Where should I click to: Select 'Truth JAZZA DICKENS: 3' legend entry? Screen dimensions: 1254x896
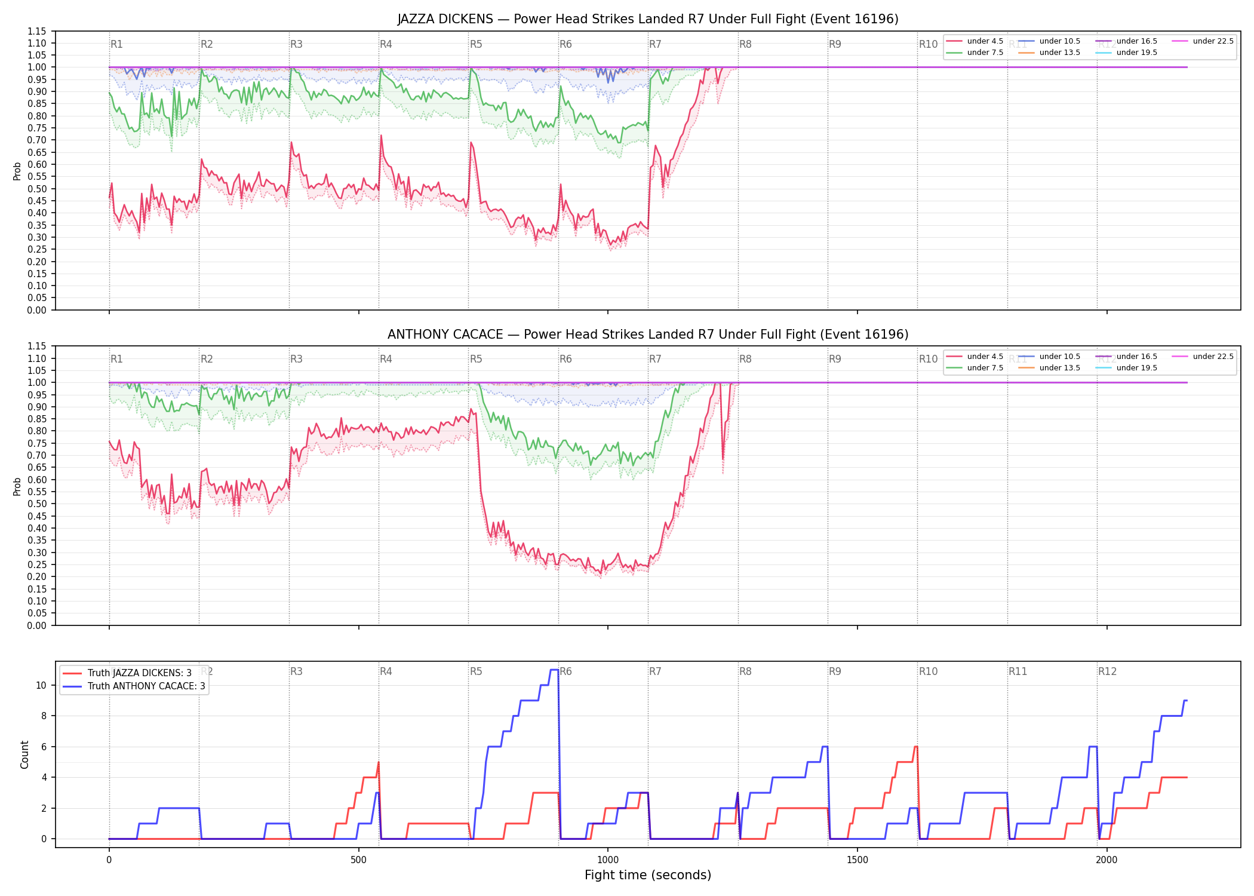click(x=127, y=673)
